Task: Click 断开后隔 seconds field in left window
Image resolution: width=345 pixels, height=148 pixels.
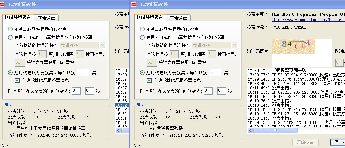Action: [80, 54]
